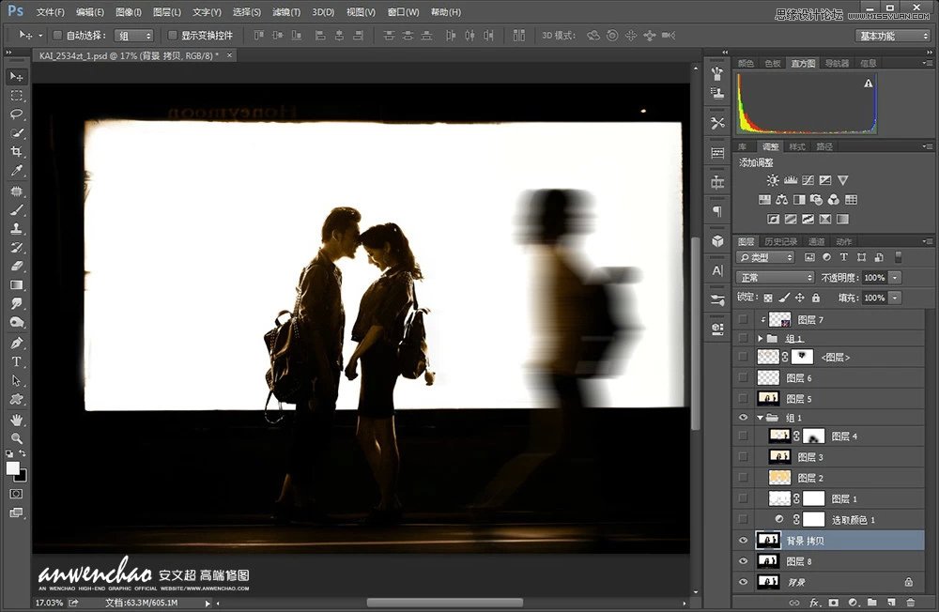Open the opacity 不透明度 slider arrow
The width and height of the screenshot is (939, 612).
(895, 277)
